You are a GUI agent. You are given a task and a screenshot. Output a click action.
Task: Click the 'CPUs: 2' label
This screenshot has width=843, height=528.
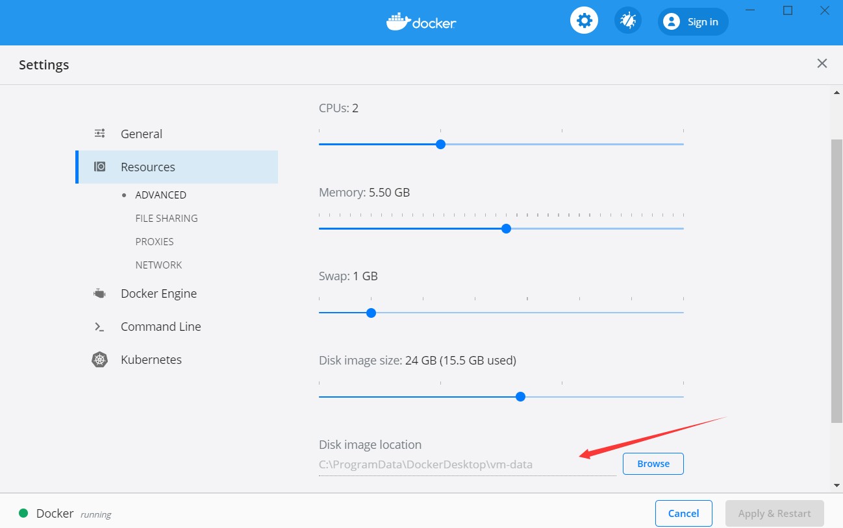(x=338, y=108)
